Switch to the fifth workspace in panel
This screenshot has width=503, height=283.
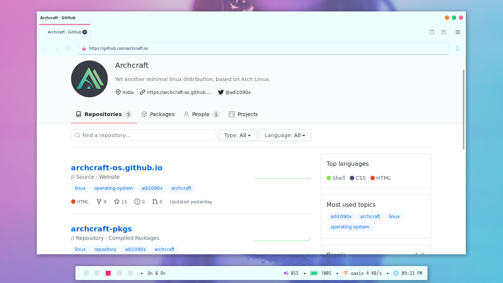(x=130, y=273)
